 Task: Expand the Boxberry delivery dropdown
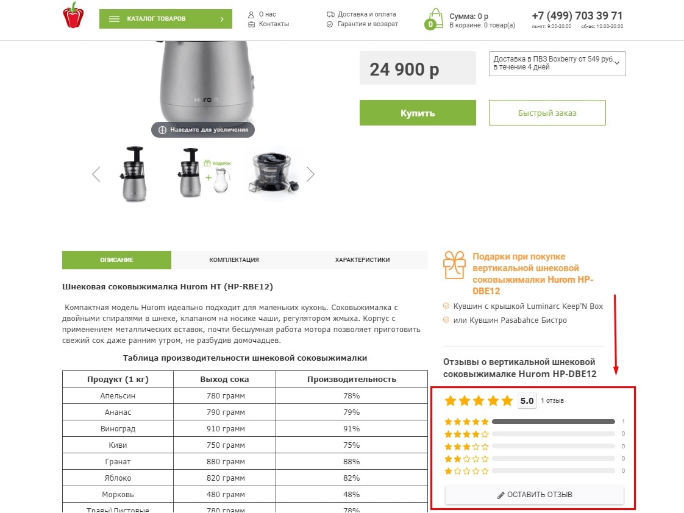click(557, 63)
